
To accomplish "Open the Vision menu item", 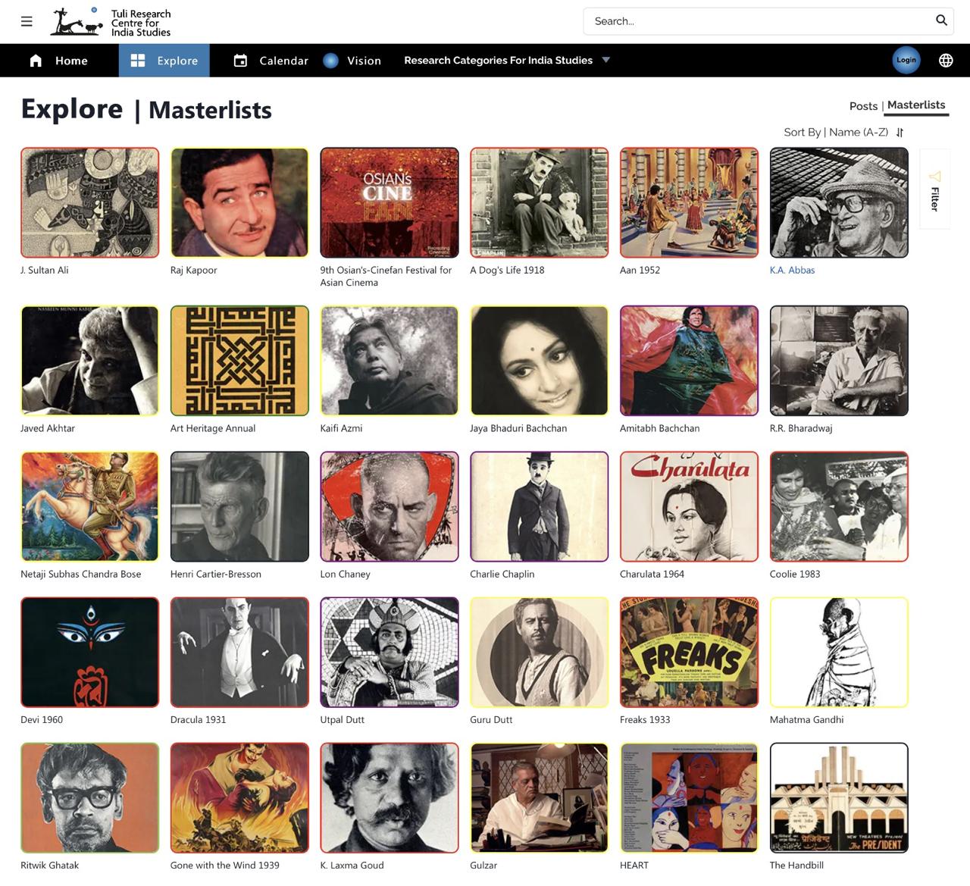I will [352, 61].
